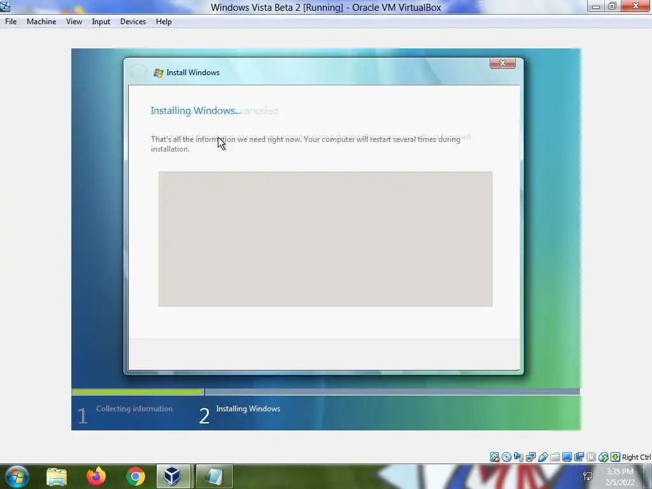
Task: Click the network tray icon
Action: pos(588,476)
